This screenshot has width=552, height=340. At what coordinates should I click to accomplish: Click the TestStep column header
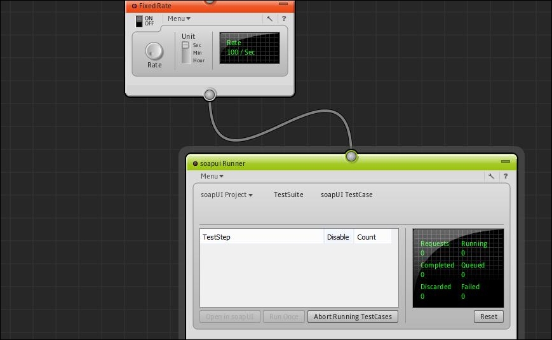262,237
